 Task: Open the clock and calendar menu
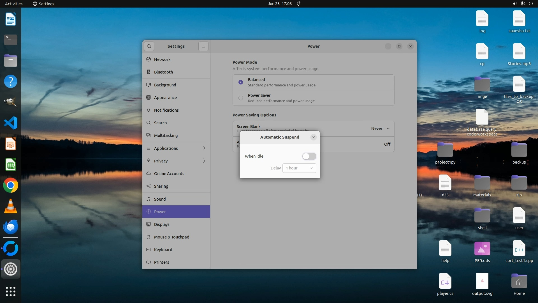(279, 4)
